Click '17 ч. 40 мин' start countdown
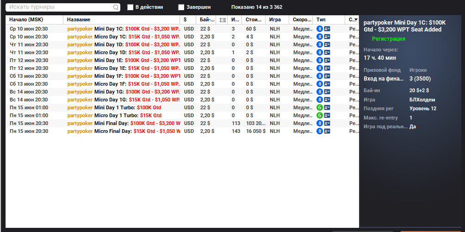The image size is (465, 232). point(380,57)
